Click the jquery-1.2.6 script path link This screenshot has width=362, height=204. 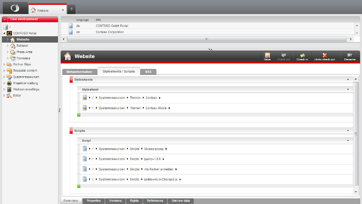pos(153,159)
